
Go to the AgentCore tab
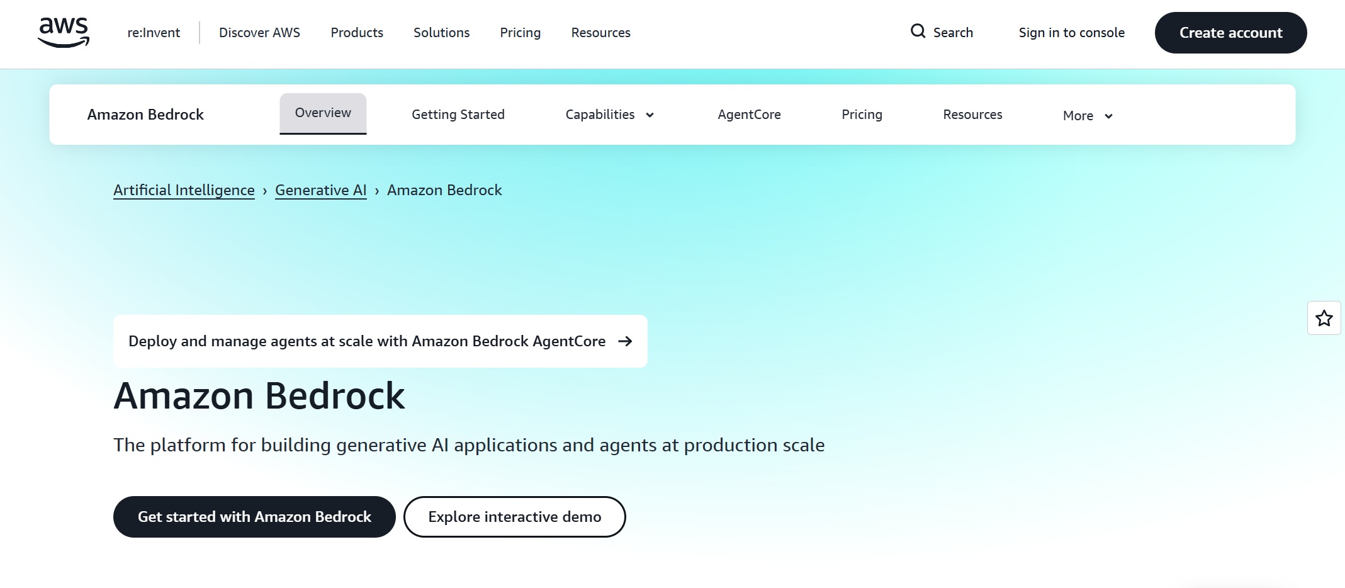pyautogui.click(x=749, y=115)
